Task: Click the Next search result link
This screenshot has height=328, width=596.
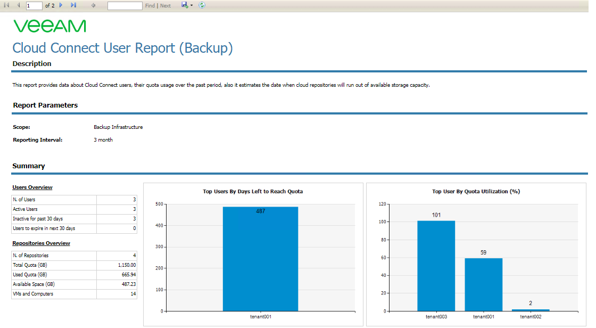Action: pyautogui.click(x=165, y=6)
